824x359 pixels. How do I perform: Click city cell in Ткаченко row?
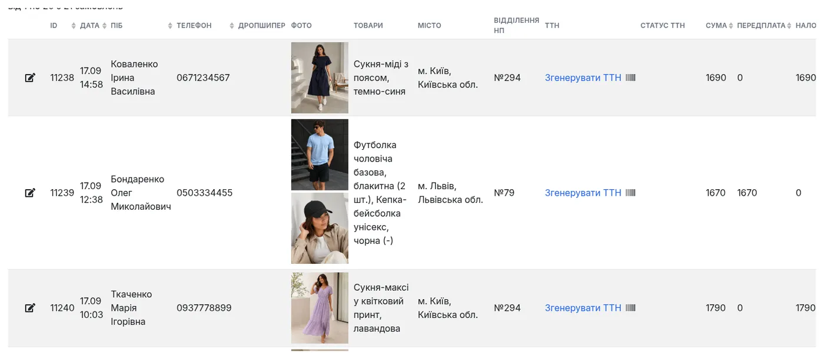tap(448, 308)
